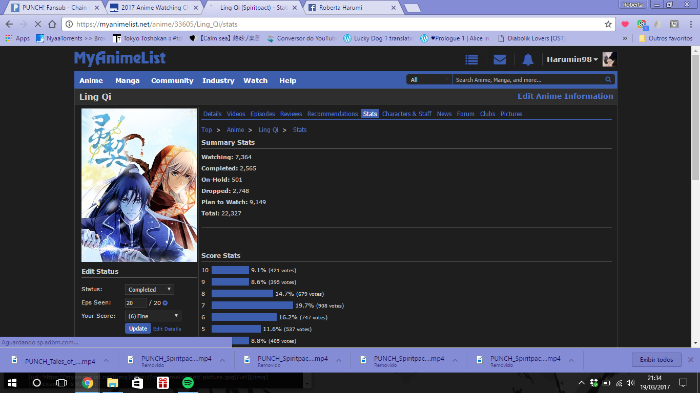The height and width of the screenshot is (393, 700).
Task: Open the Characters & Staff tab
Action: 407,114
